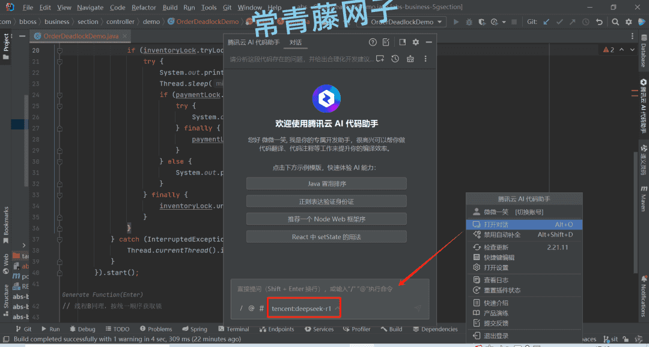This screenshot has width=649, height=347.
Task: Go to previous highlighted error arrow
Action: [x=622, y=50]
